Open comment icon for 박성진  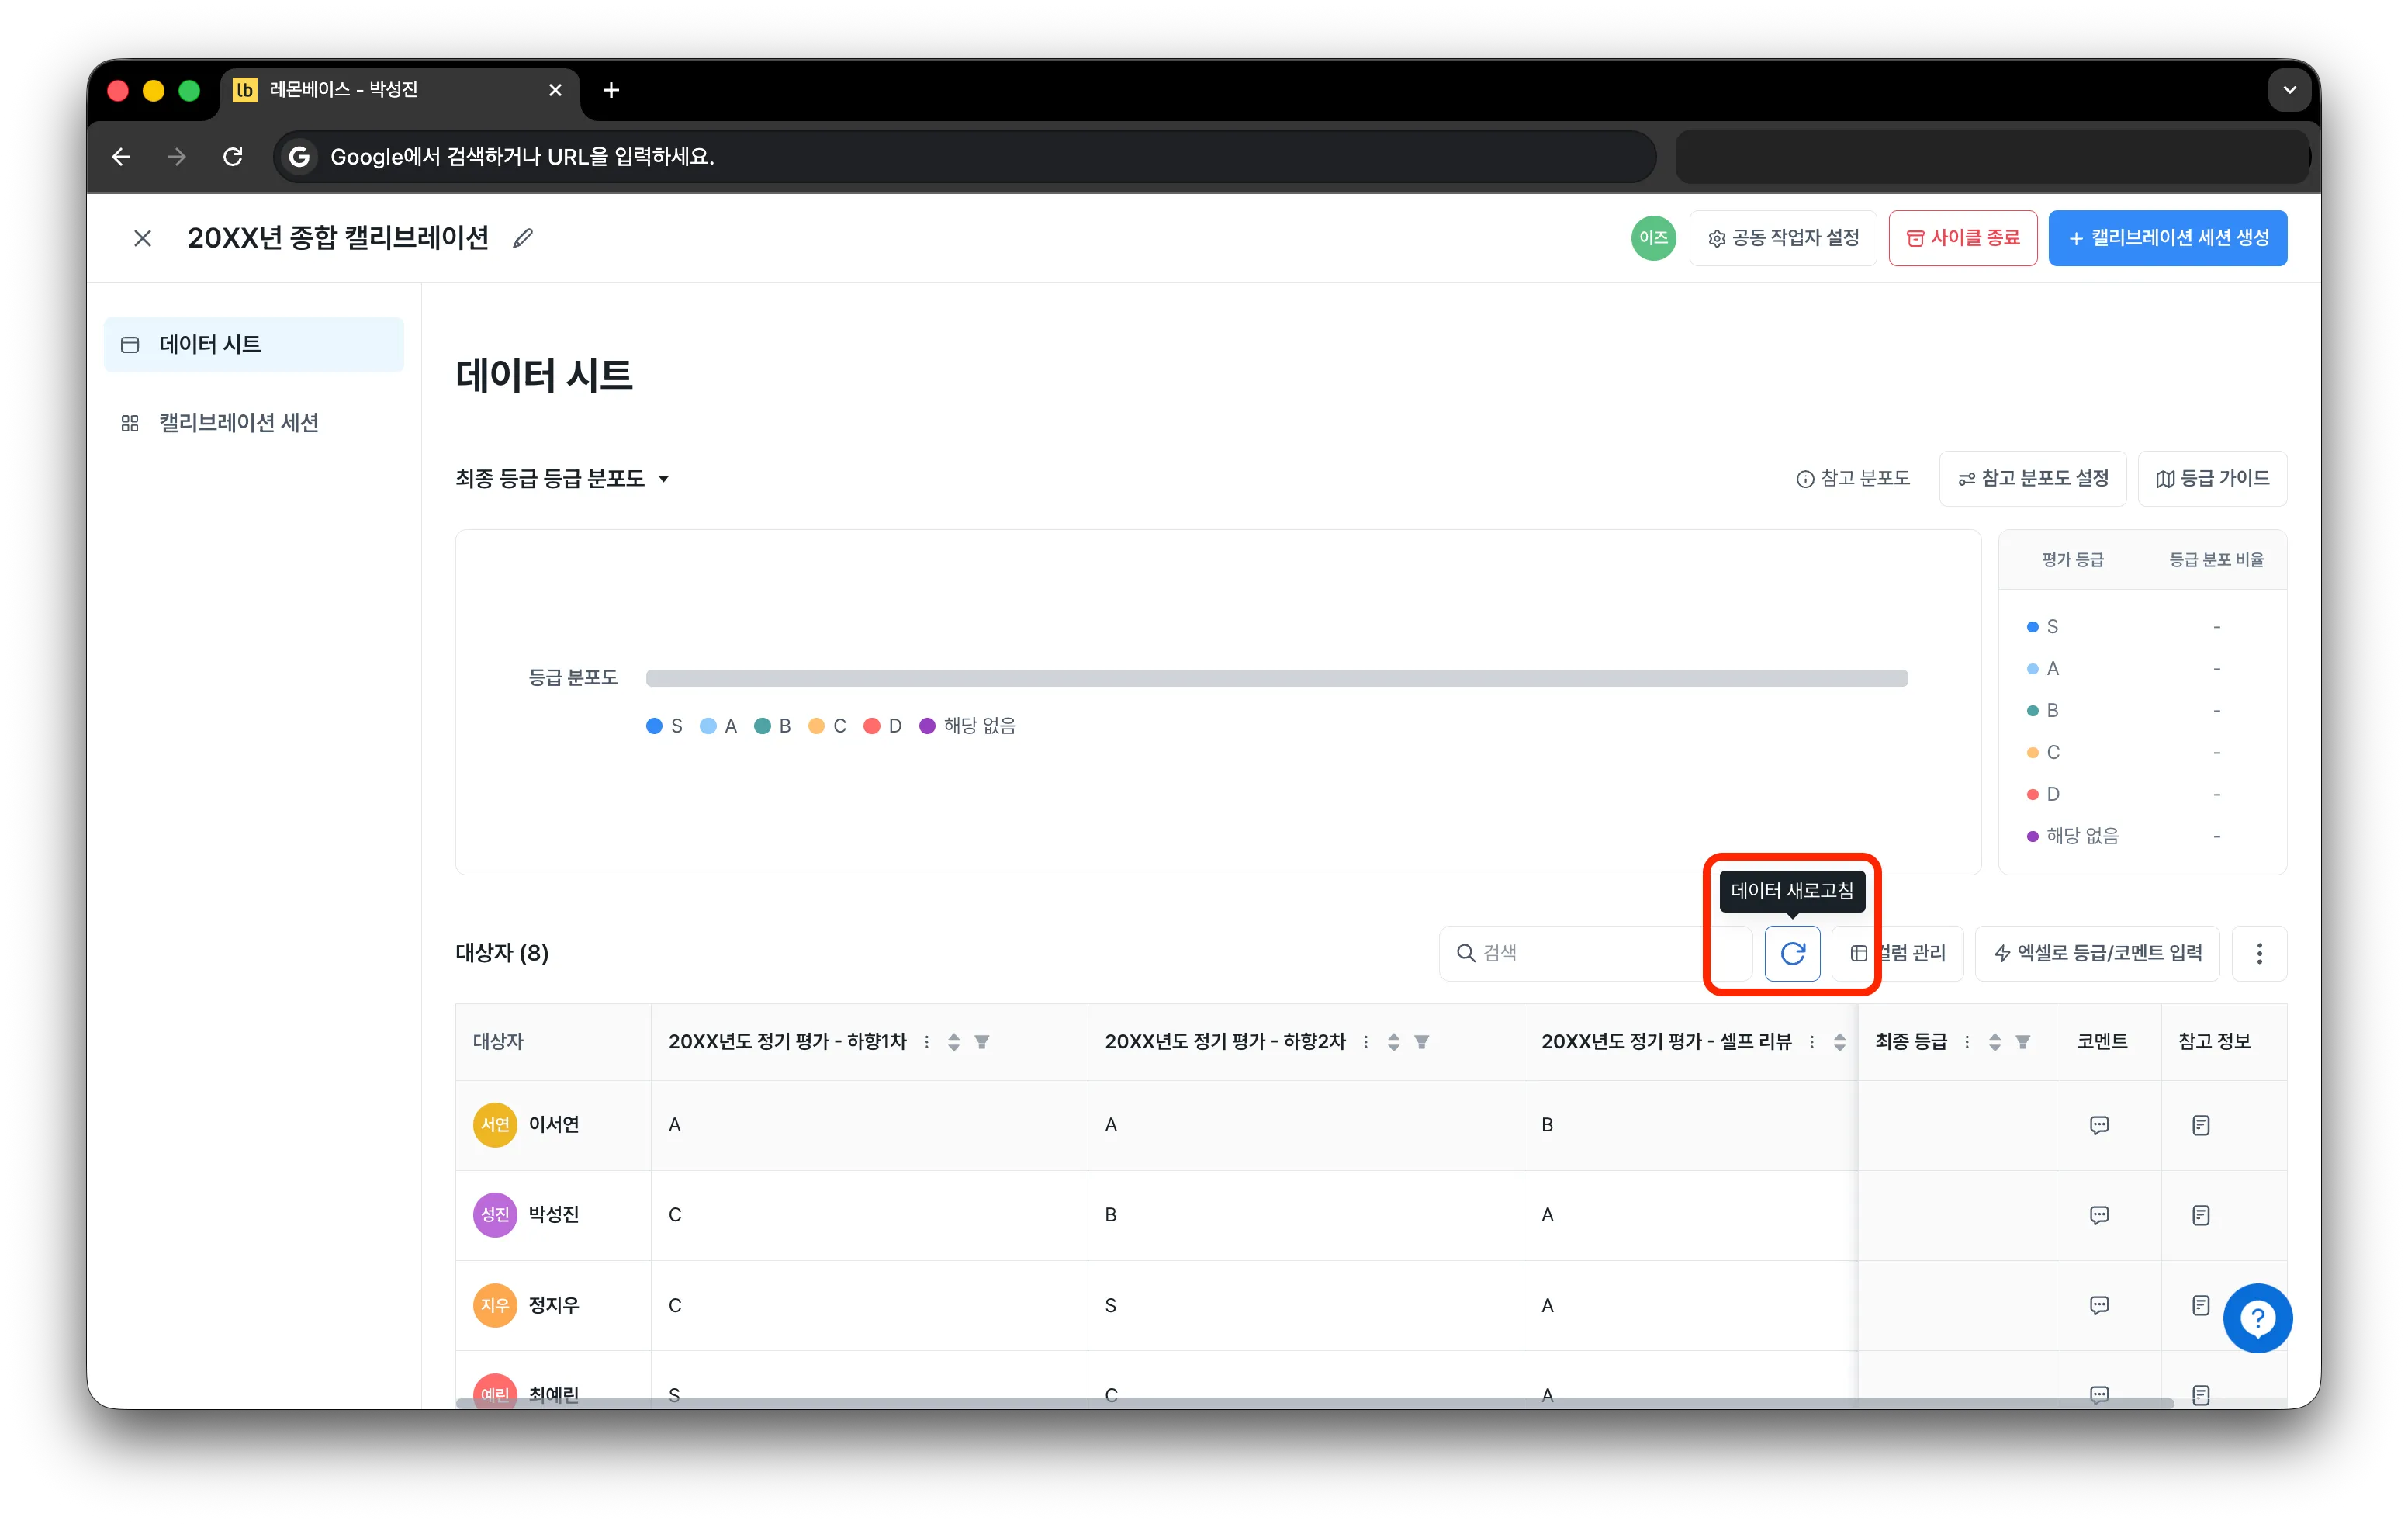click(2099, 1215)
